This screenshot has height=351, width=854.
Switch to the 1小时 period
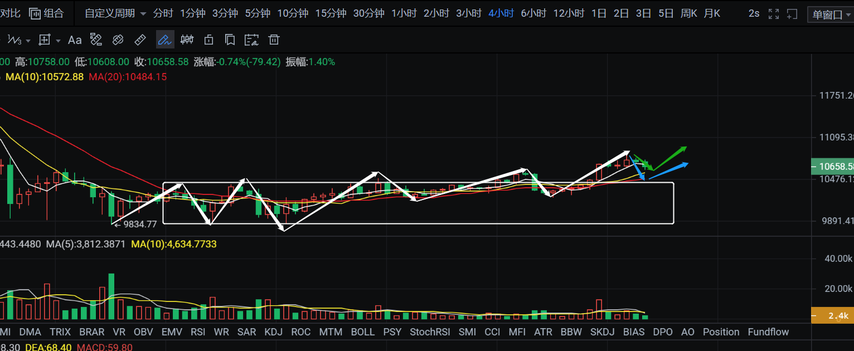(404, 13)
